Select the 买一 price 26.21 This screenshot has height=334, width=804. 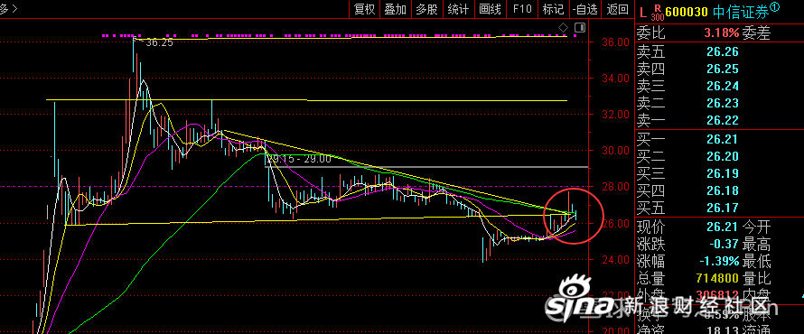coord(722,139)
